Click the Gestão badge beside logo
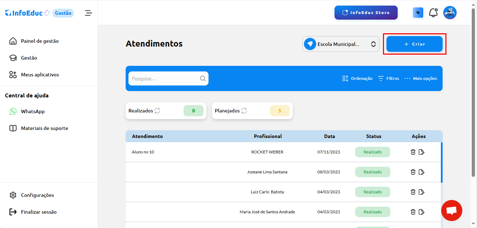 (x=63, y=13)
